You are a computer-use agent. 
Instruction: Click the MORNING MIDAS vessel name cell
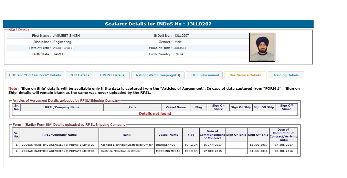(x=168, y=151)
